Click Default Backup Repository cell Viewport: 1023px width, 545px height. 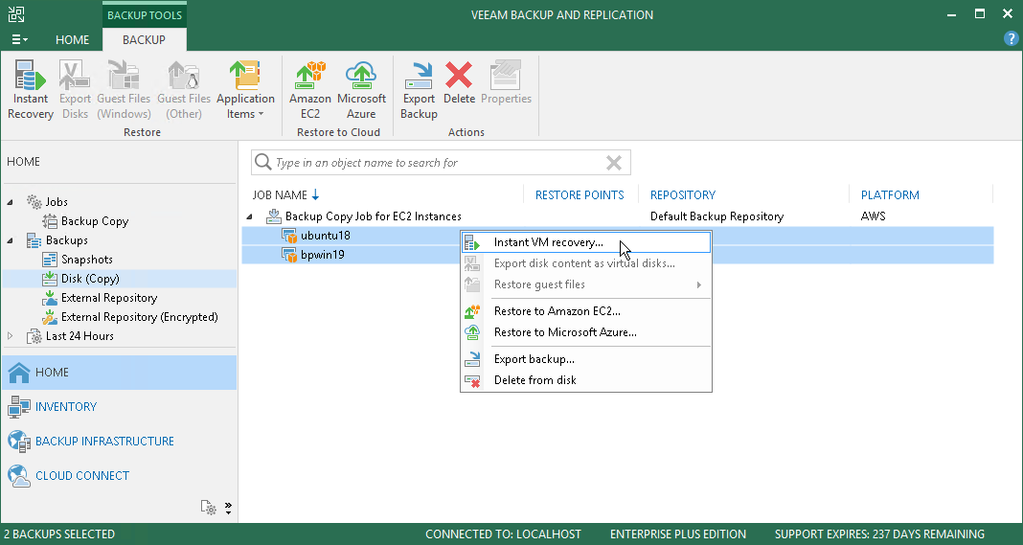click(716, 216)
